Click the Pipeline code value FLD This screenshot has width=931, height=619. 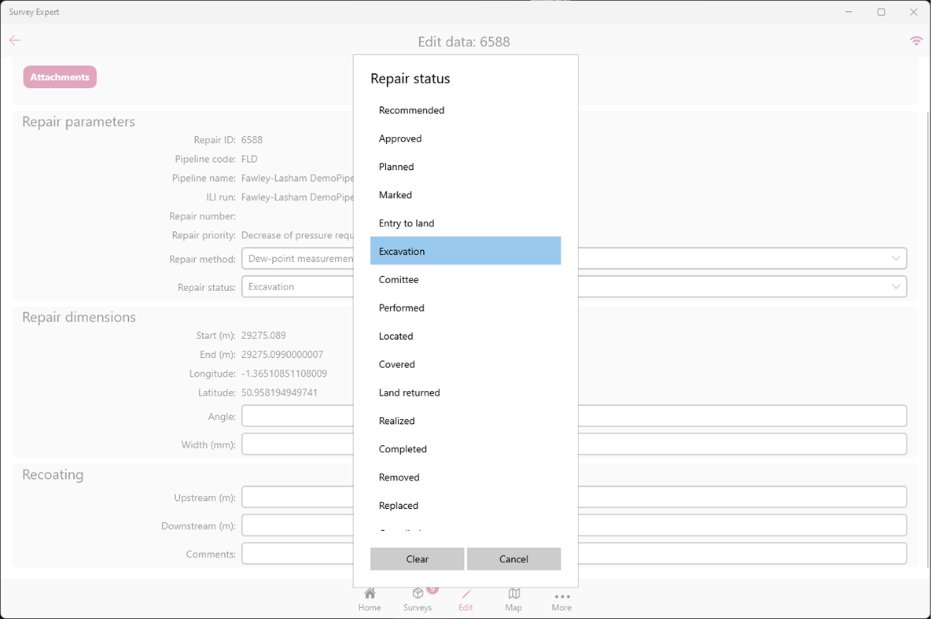[249, 159]
